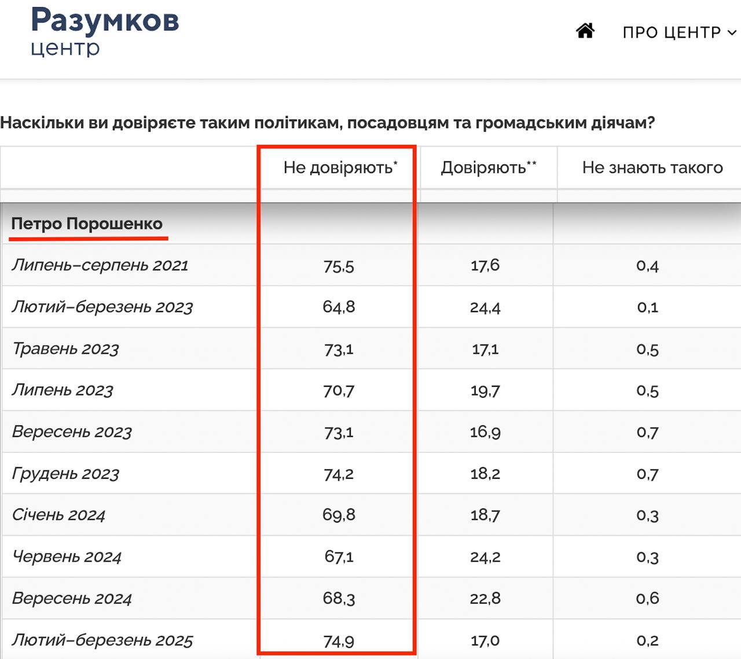Open the ПРО ЦЕНТР dropdown menu
741x659 pixels.
tap(678, 32)
